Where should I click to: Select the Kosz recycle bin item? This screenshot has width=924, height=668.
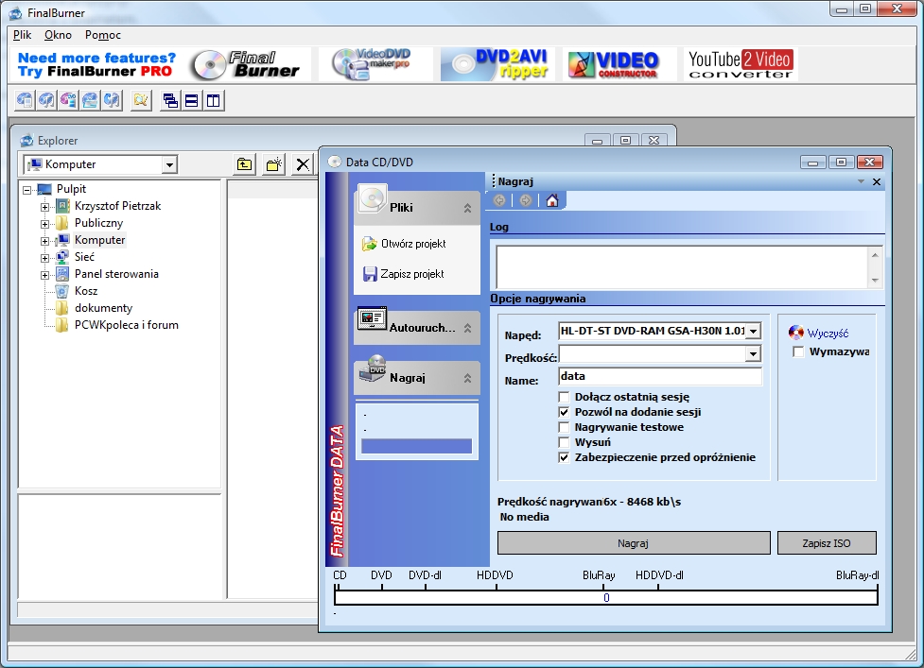tap(86, 291)
